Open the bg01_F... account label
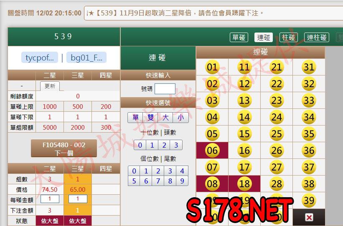Image resolution: width=343 pixels, height=226 pixels. point(86,58)
